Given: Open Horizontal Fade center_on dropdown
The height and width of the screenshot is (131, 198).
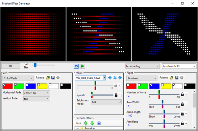Looking at the screenshot, I should (x=37, y=93).
